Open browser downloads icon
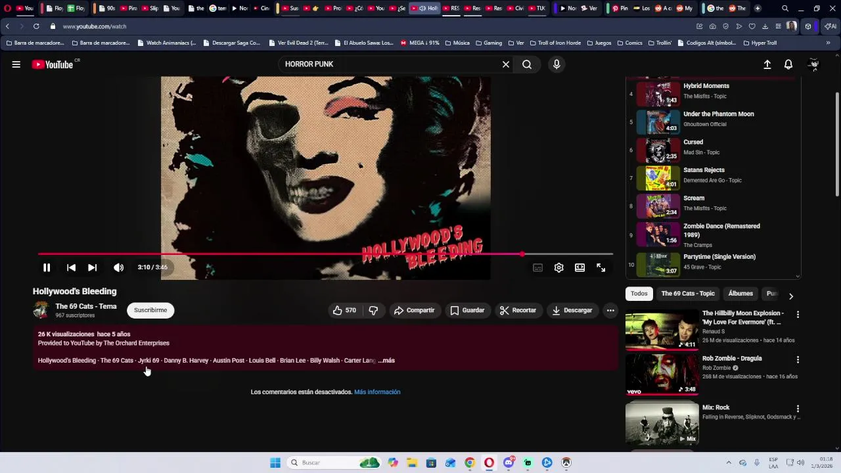Screen dimensions: 841x473 coord(765,26)
